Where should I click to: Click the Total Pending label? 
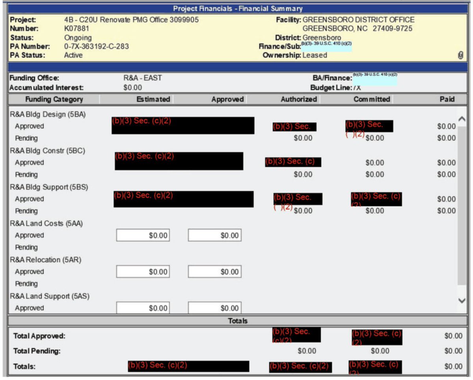[x=37, y=351]
